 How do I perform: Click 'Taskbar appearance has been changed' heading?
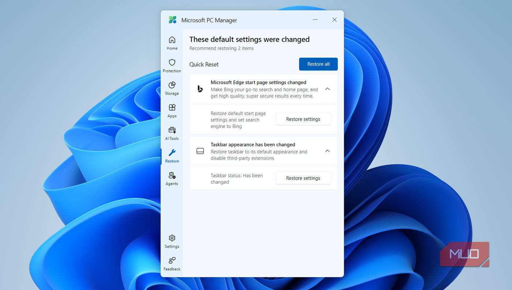(x=253, y=145)
